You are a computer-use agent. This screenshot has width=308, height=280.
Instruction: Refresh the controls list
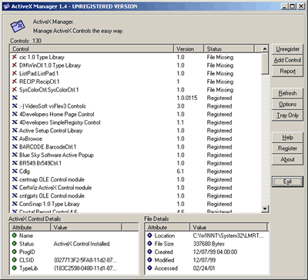(287, 93)
